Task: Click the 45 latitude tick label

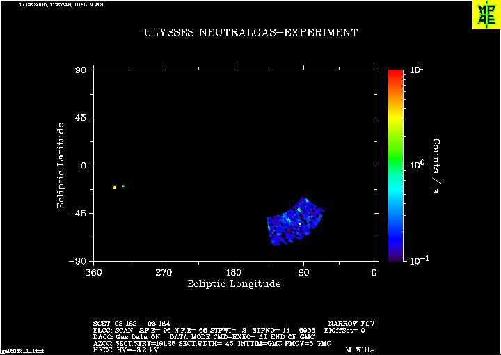Action: 81,118
